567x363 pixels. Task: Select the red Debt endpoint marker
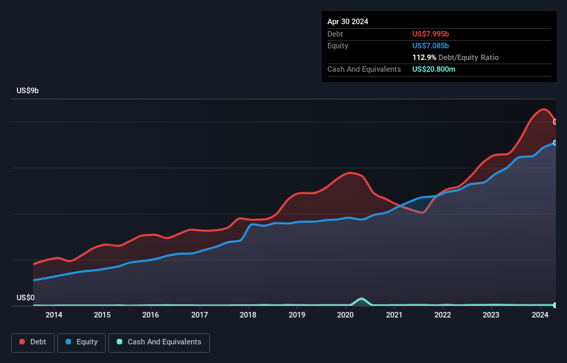click(x=555, y=122)
